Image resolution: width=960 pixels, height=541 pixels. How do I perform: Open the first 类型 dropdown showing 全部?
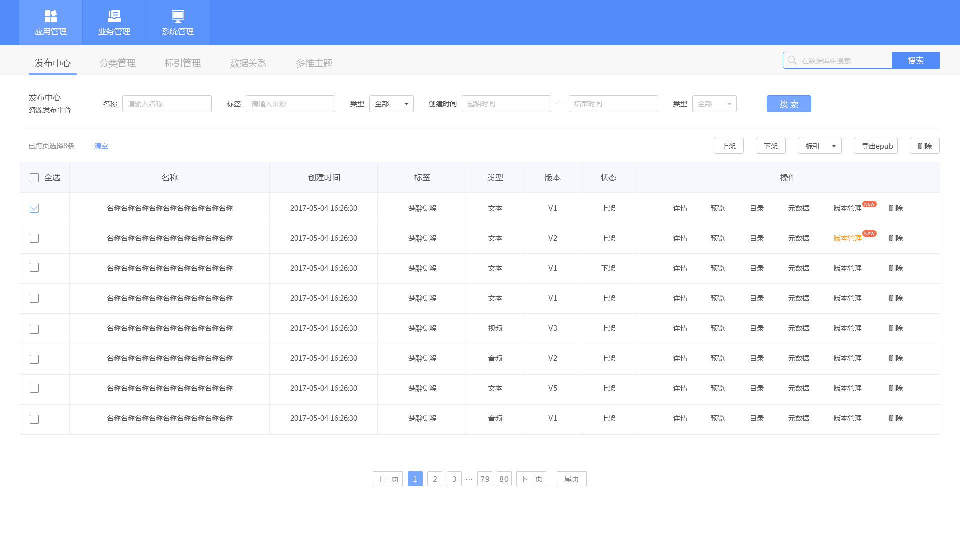(x=391, y=104)
